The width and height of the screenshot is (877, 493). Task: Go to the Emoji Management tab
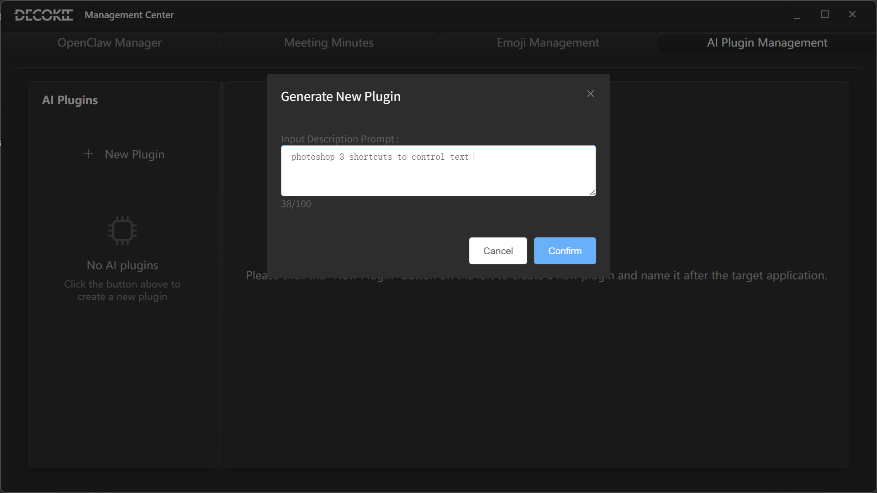tap(548, 43)
